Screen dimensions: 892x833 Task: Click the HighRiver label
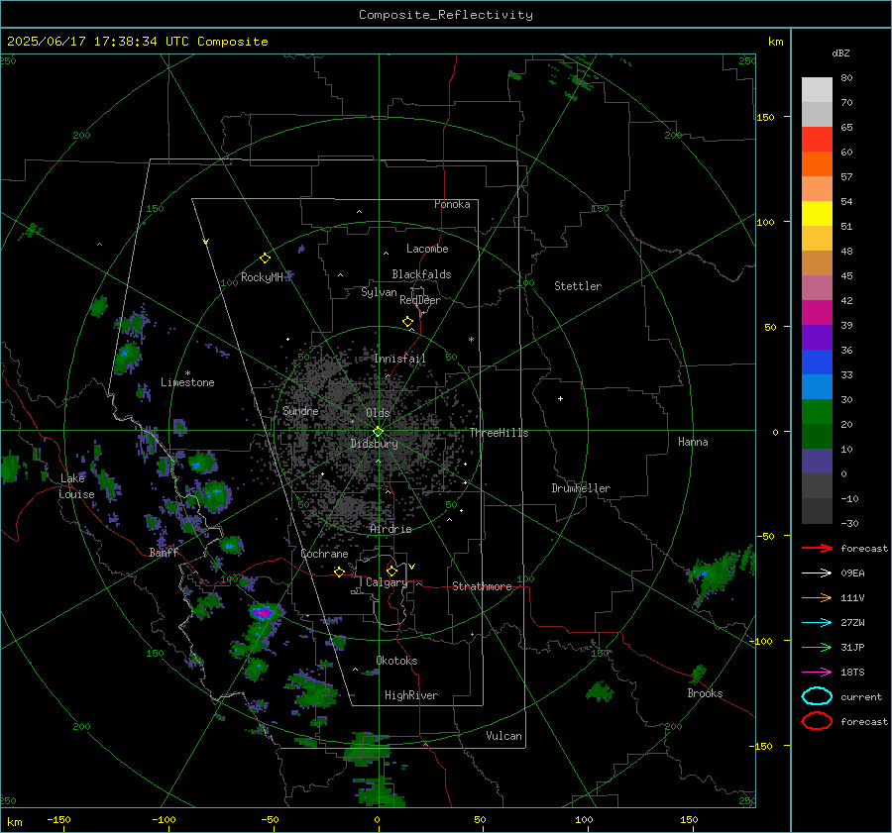[x=411, y=695]
